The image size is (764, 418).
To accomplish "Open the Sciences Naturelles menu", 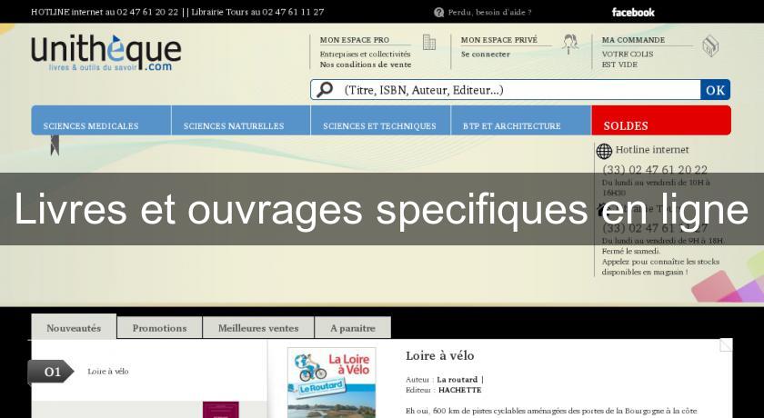I will click(x=241, y=120).
